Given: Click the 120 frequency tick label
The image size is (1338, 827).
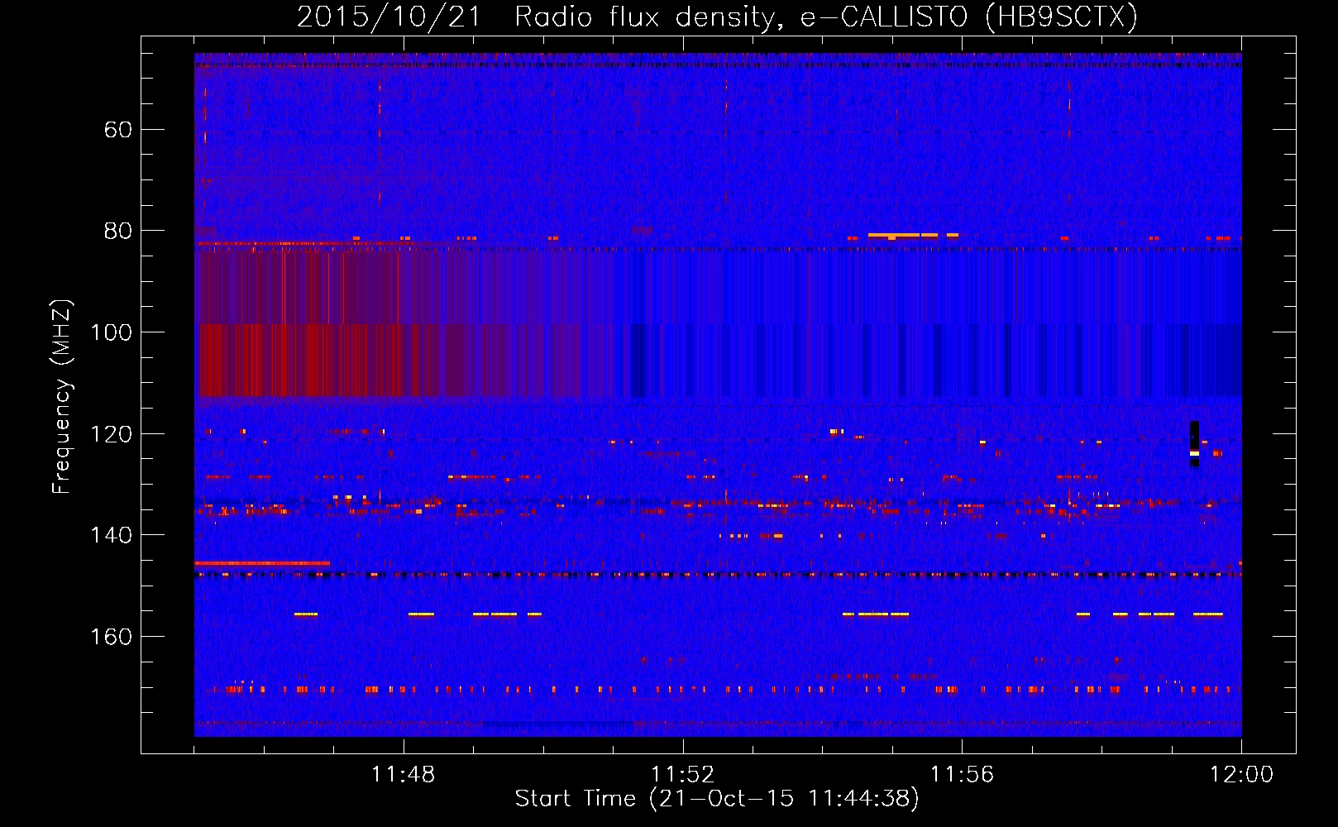Looking at the screenshot, I should tap(111, 434).
